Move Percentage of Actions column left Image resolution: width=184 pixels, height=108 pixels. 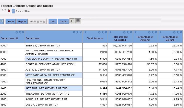coord(136,32)
